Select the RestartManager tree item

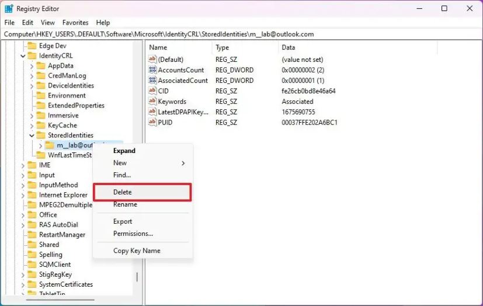pos(62,235)
